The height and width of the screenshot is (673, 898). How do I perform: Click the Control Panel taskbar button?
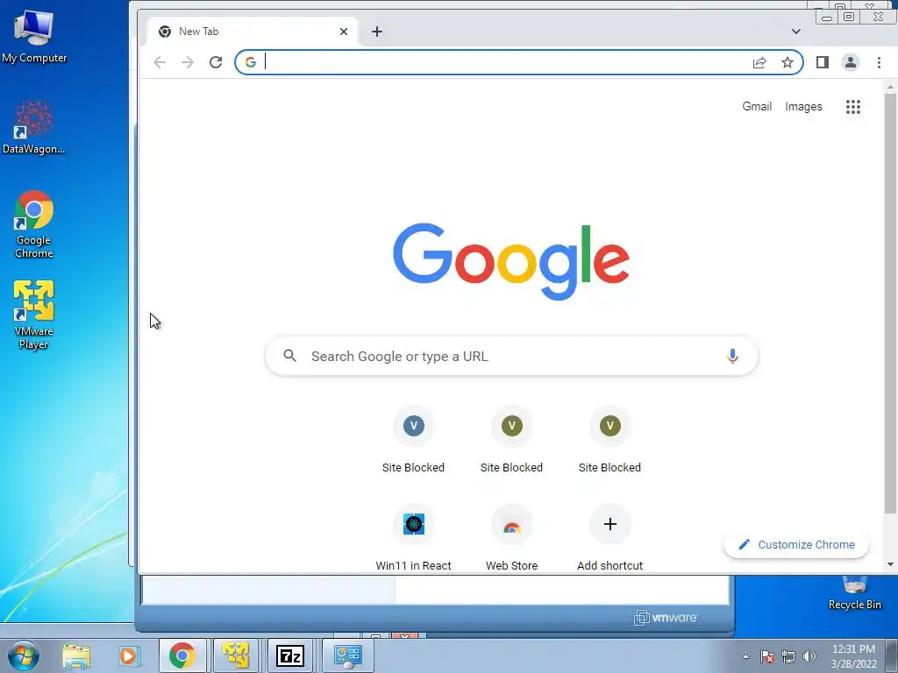(347, 655)
